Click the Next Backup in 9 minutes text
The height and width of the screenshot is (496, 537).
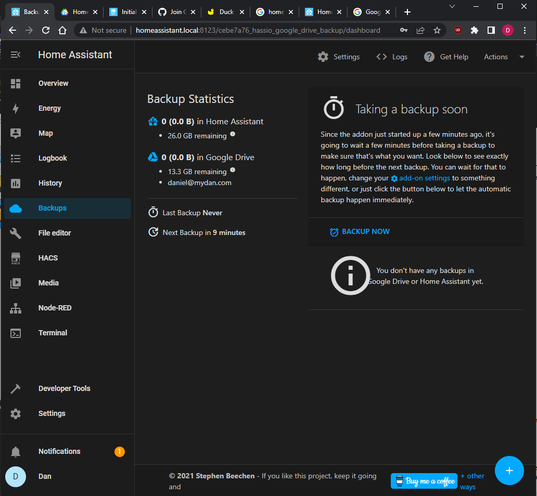[x=204, y=232]
